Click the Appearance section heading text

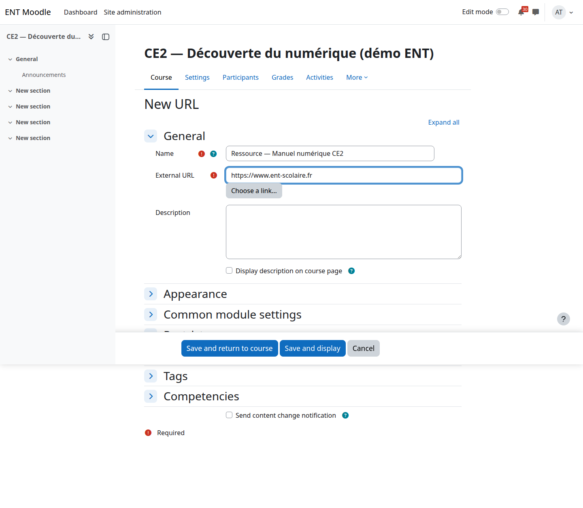pos(195,294)
